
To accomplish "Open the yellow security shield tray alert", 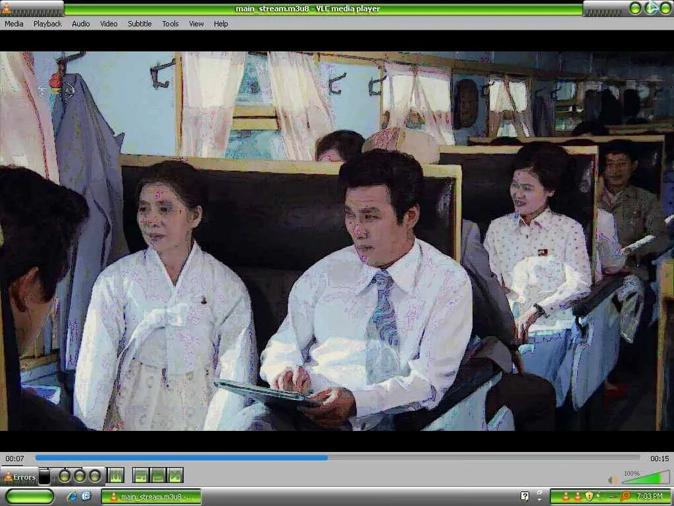I will coord(589,497).
